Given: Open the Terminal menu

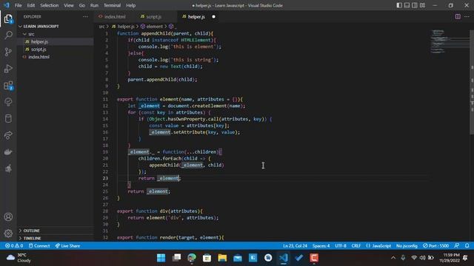Looking at the screenshot, I should [x=112, y=5].
